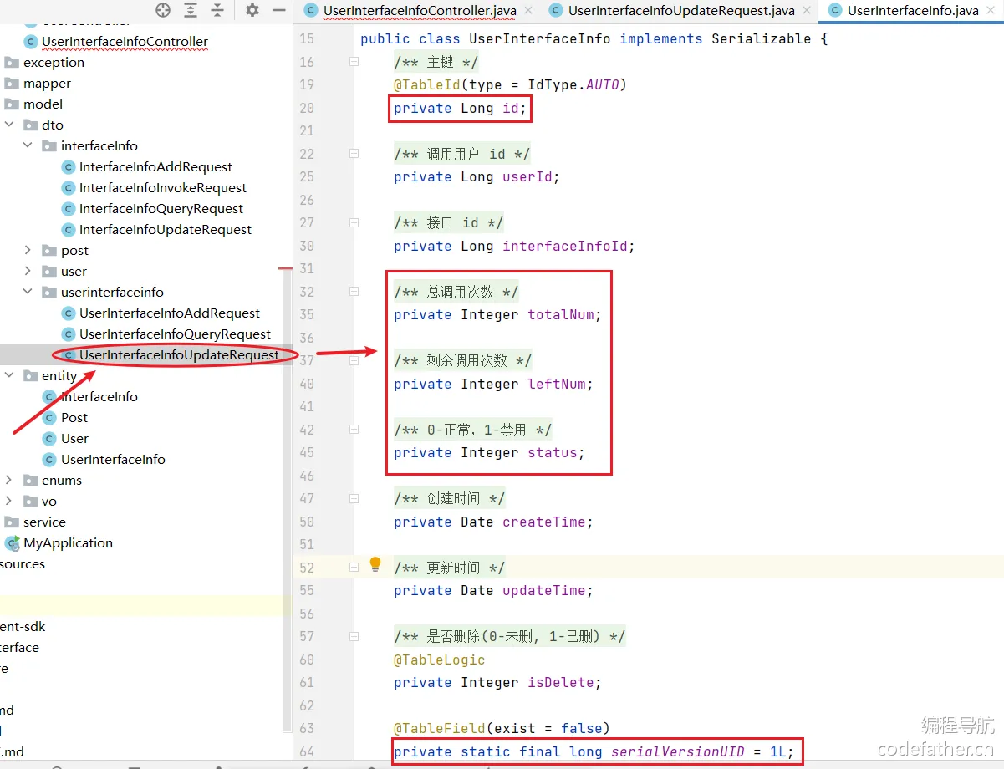Click folder icon of vo package

coord(31,502)
